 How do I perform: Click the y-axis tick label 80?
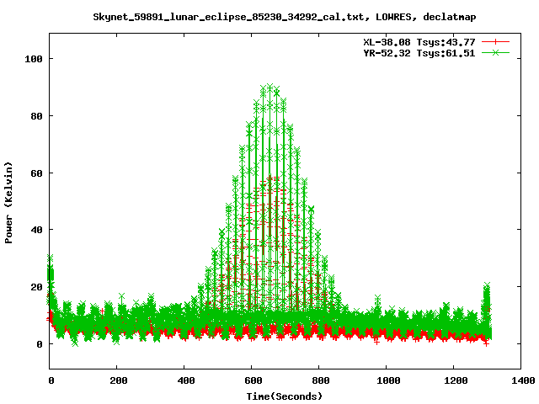tap(36, 116)
